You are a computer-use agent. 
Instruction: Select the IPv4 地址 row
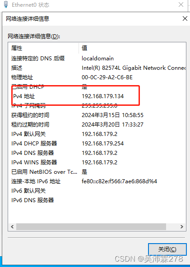coord(97,96)
